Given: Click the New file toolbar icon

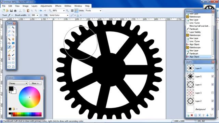Looking at the screenshot, I should 3,11.
